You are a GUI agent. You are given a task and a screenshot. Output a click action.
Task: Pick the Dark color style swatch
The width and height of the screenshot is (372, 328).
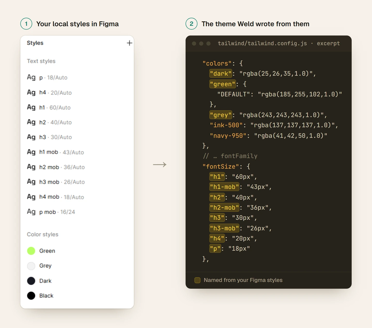coord(31,281)
